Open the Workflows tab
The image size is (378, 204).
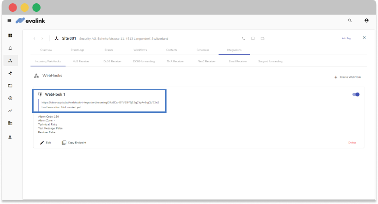141,50
